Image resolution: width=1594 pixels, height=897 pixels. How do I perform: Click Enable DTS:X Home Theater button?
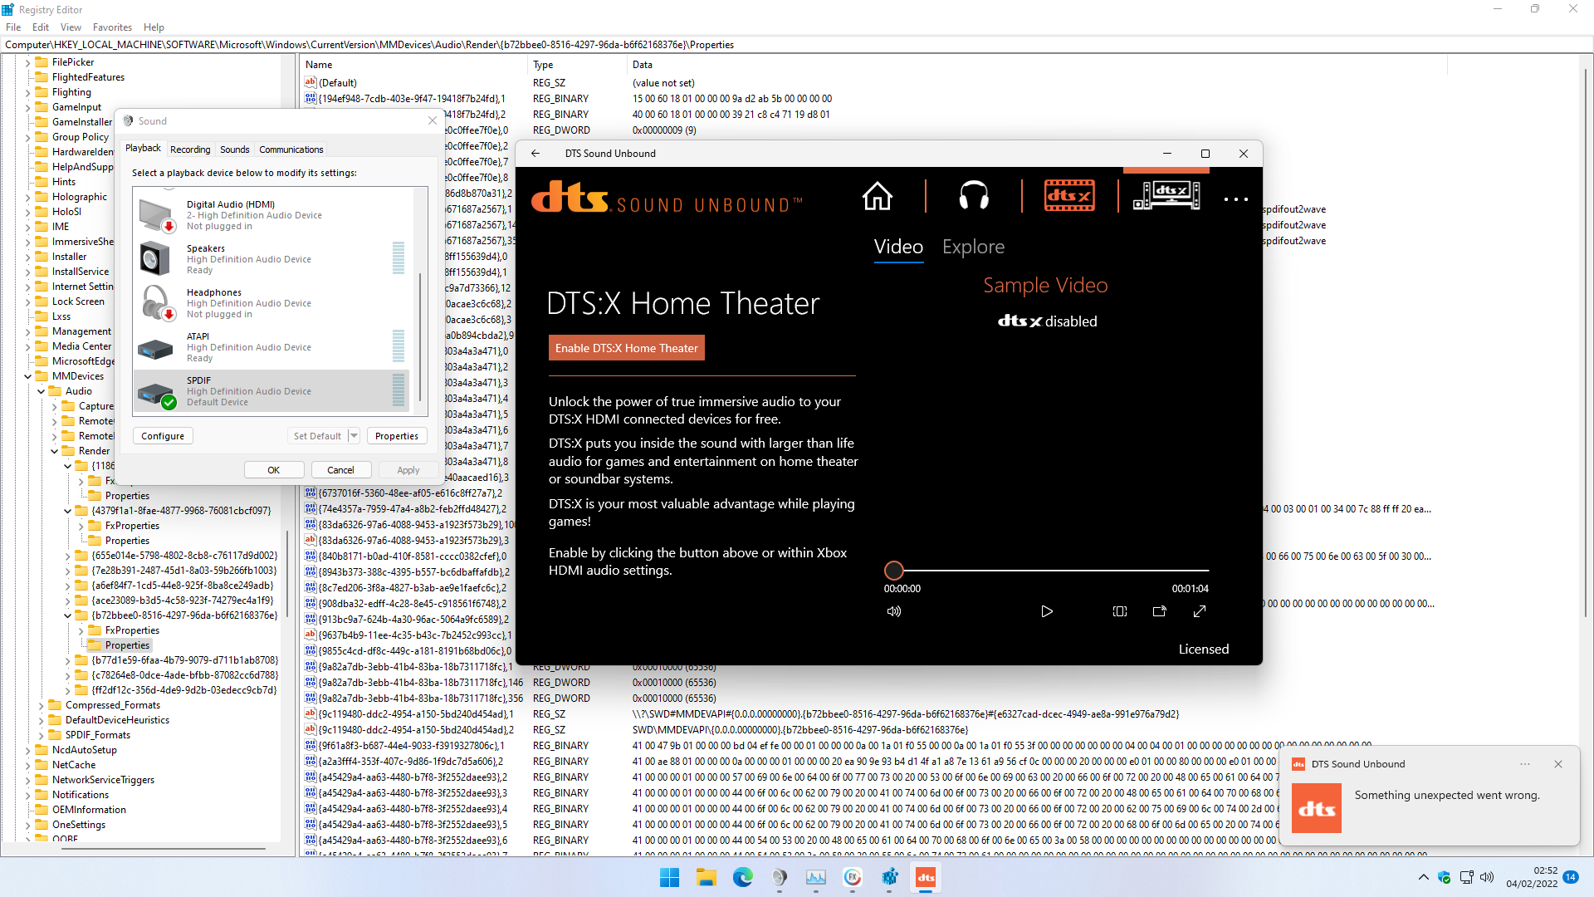coord(627,348)
